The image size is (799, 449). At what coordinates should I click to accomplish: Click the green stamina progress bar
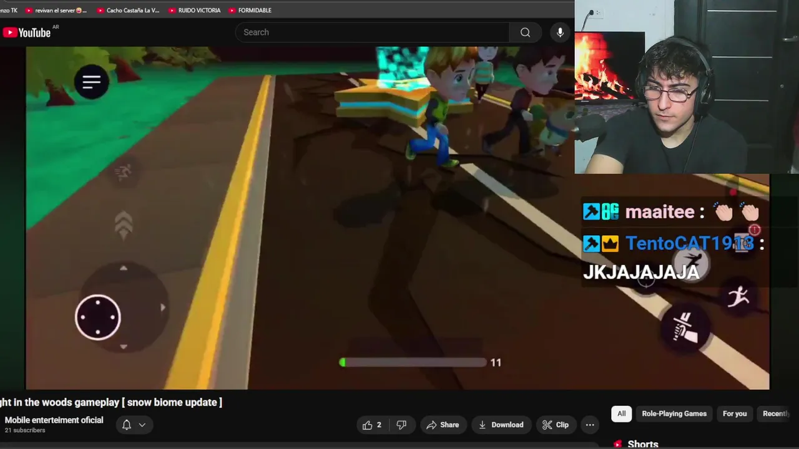413,362
